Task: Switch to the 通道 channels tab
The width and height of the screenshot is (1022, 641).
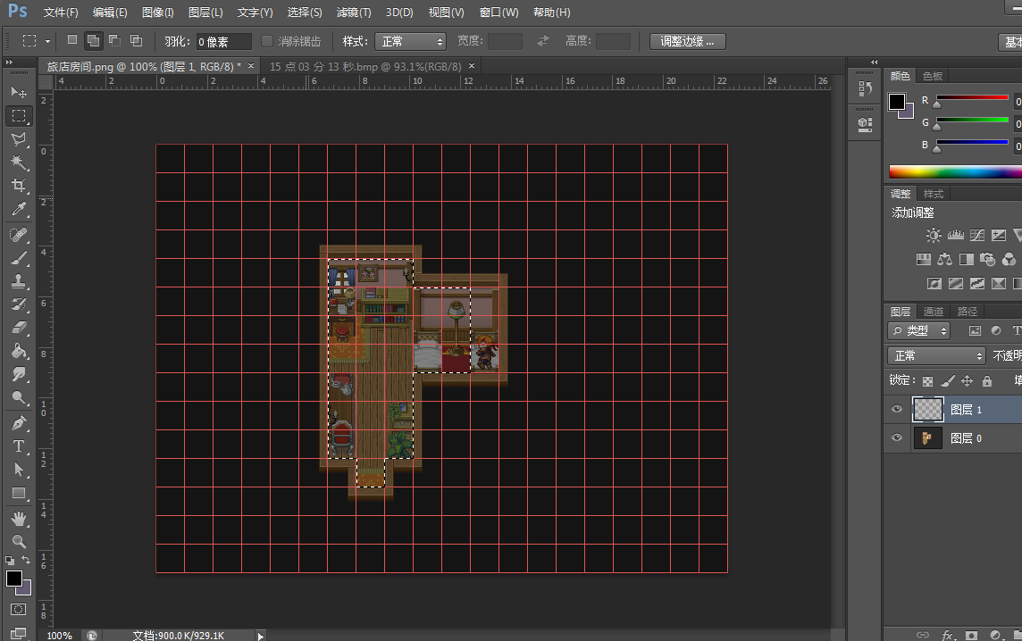Action: click(x=934, y=312)
